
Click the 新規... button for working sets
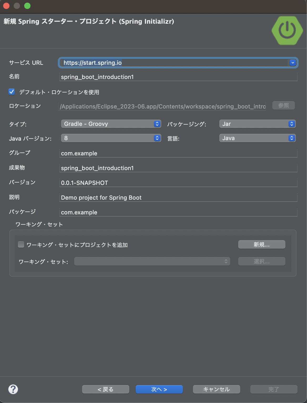point(261,244)
